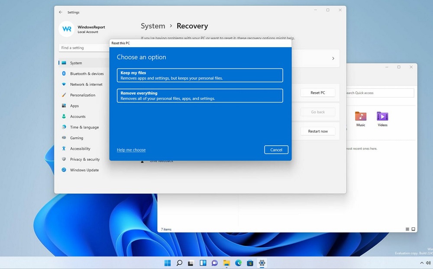Open Gaming icon in Settings sidebar
The width and height of the screenshot is (433, 269).
[x=64, y=138]
